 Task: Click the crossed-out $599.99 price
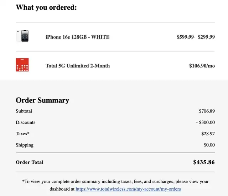186,37
